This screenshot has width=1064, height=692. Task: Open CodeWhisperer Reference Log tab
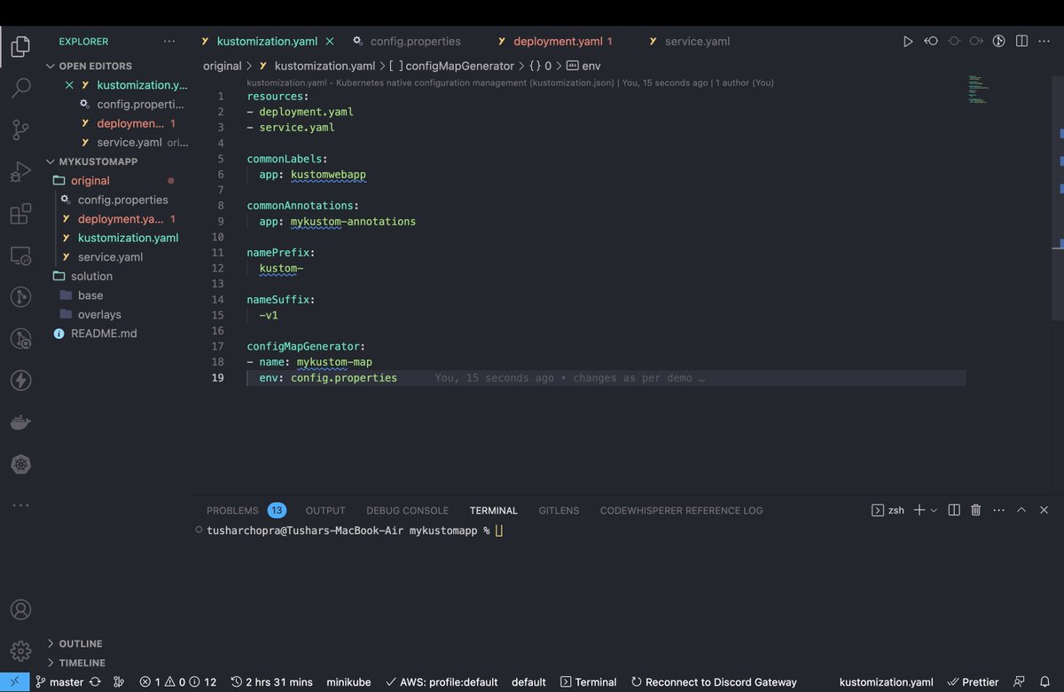pyautogui.click(x=681, y=510)
